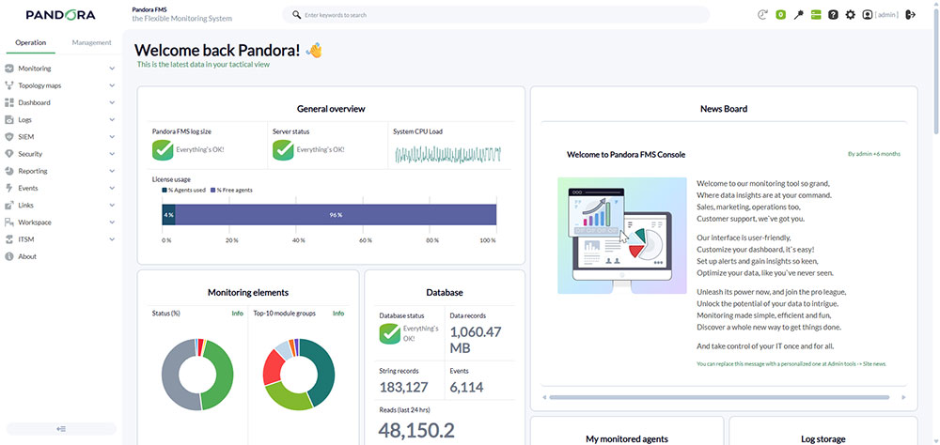Screen dimensions: 940x445
Task: Click the admin username link
Action: (x=886, y=15)
